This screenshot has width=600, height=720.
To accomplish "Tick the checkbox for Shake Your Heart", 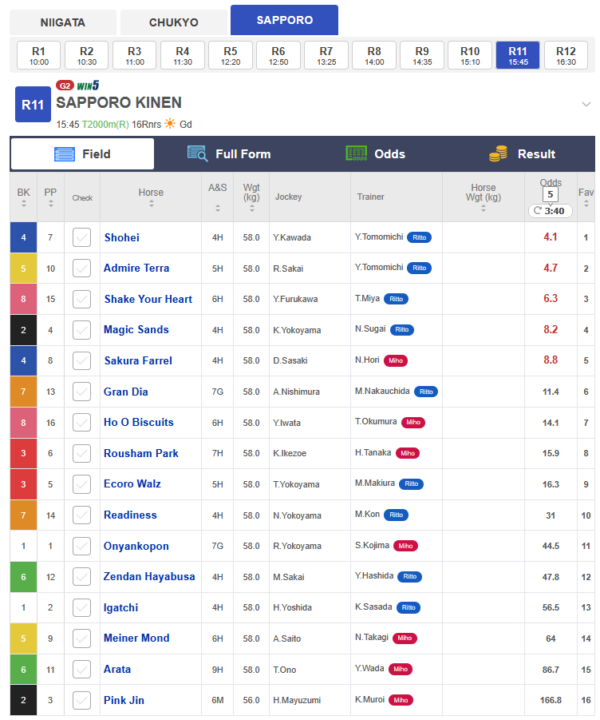I will click(x=81, y=299).
